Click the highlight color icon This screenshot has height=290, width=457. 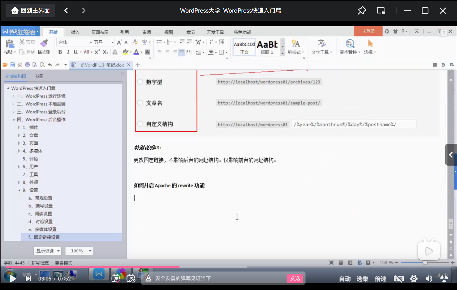tap(125, 52)
